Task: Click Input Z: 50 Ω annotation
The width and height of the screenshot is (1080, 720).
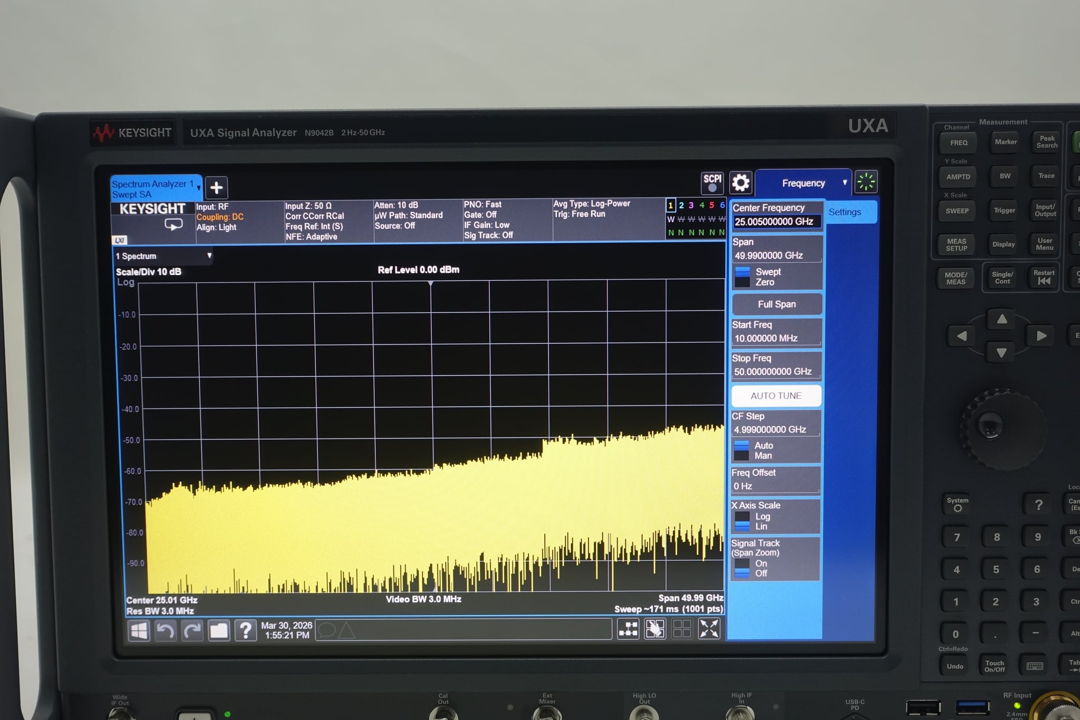Action: (x=308, y=206)
